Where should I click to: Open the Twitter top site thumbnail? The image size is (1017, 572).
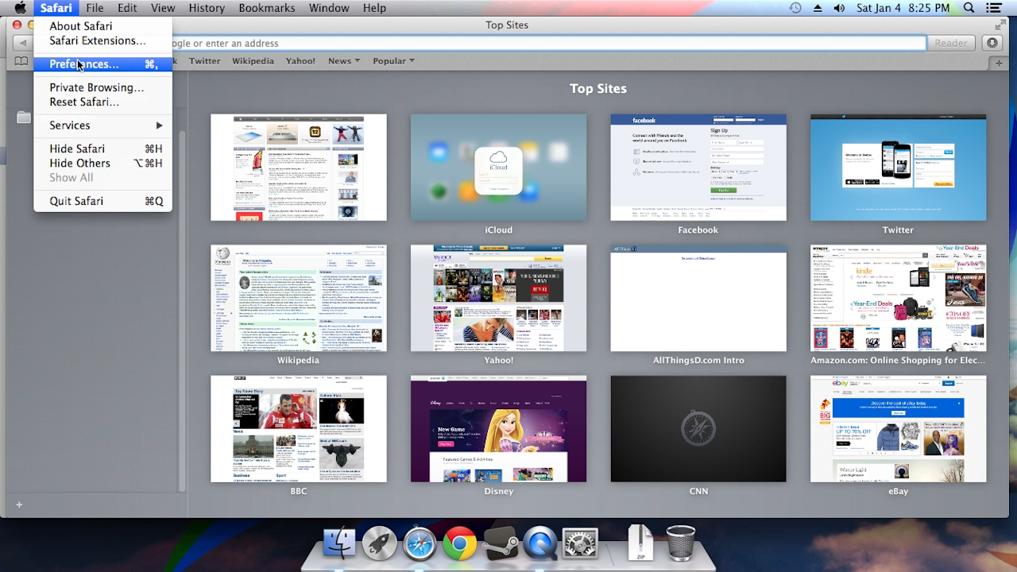pyautogui.click(x=898, y=168)
